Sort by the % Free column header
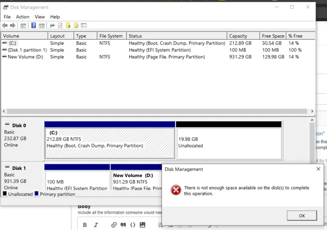 pyautogui.click(x=300, y=36)
